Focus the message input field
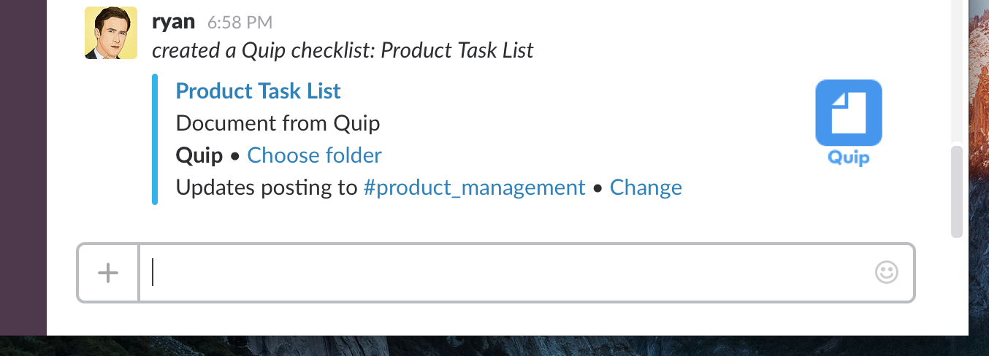This screenshot has height=356, width=989. (504, 273)
